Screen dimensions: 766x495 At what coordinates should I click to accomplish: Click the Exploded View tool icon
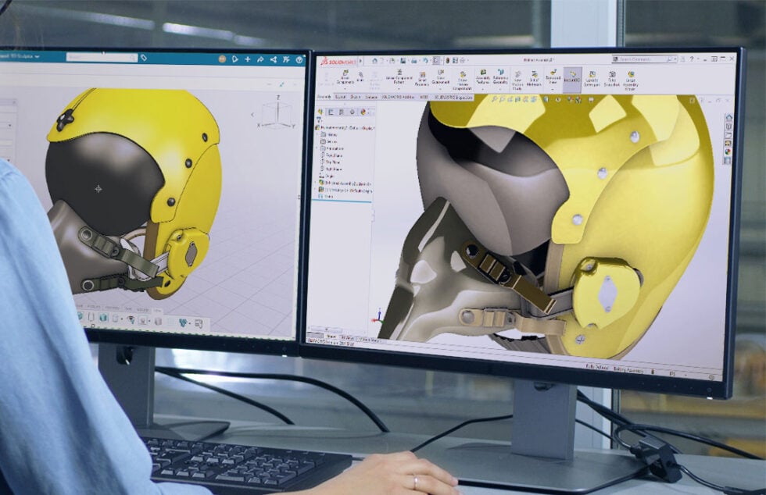pos(553,78)
